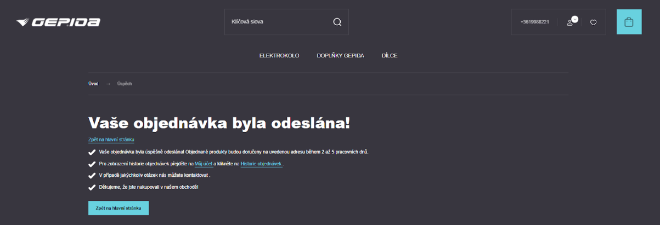Click the checkmark beside the thank-you message
660x225 pixels.
click(92, 187)
